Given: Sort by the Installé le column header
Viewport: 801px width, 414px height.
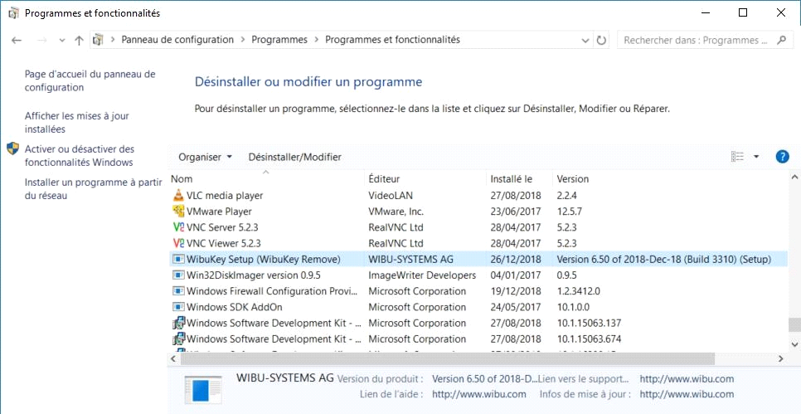Looking at the screenshot, I should (x=520, y=179).
